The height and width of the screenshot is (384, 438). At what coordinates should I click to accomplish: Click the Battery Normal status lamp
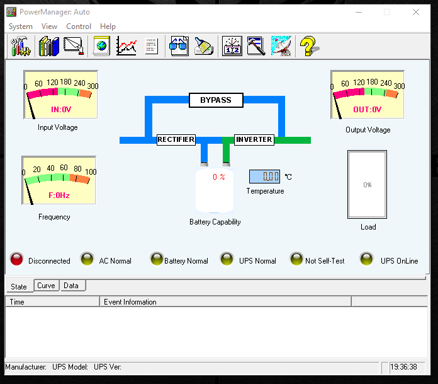[157, 259]
